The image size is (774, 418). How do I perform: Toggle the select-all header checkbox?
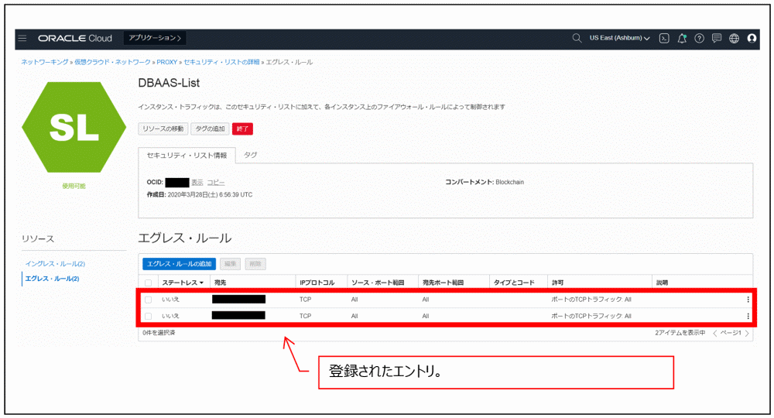point(148,283)
